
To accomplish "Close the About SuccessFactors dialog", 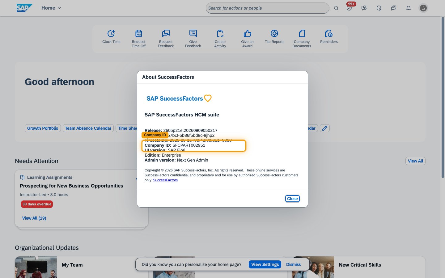I will coord(292,199).
